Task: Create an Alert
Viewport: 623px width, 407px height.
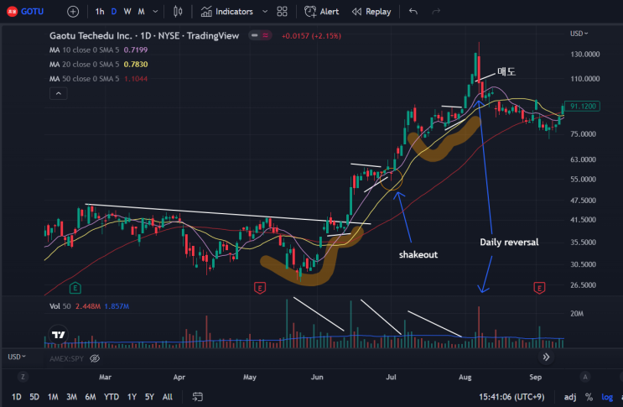Action: 321,12
